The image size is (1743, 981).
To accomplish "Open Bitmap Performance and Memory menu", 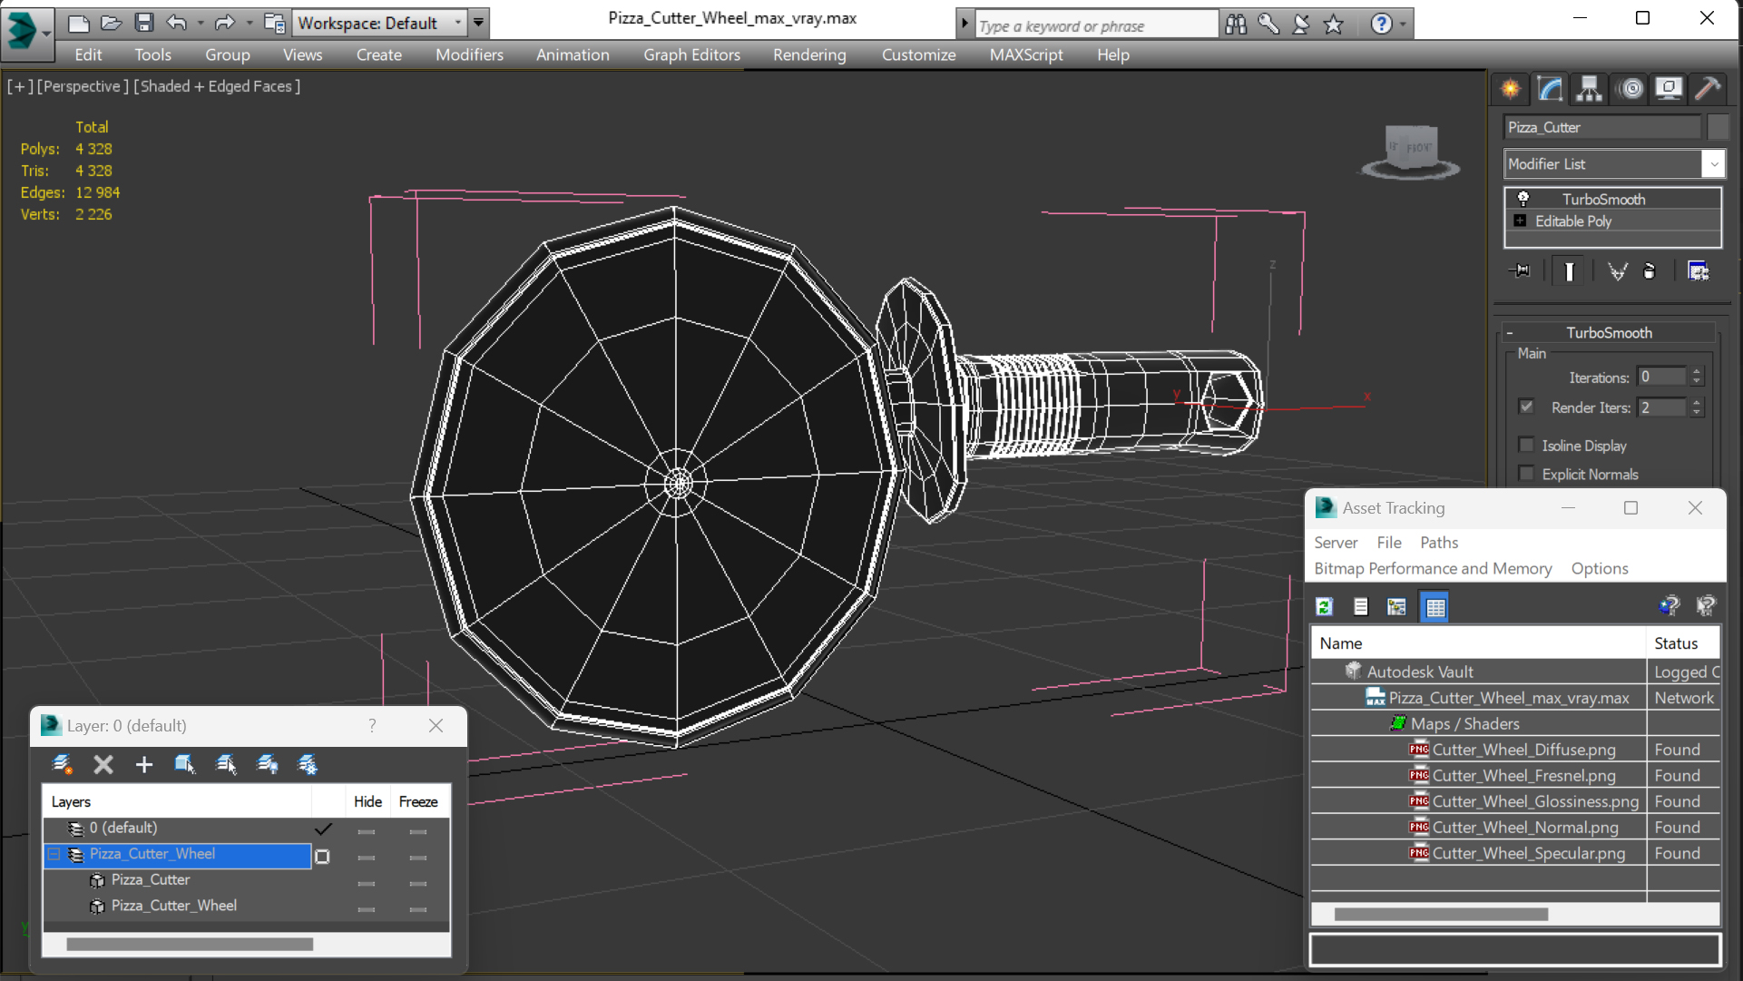I will [1433, 568].
